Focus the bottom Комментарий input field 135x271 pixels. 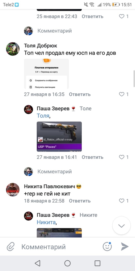58,247
